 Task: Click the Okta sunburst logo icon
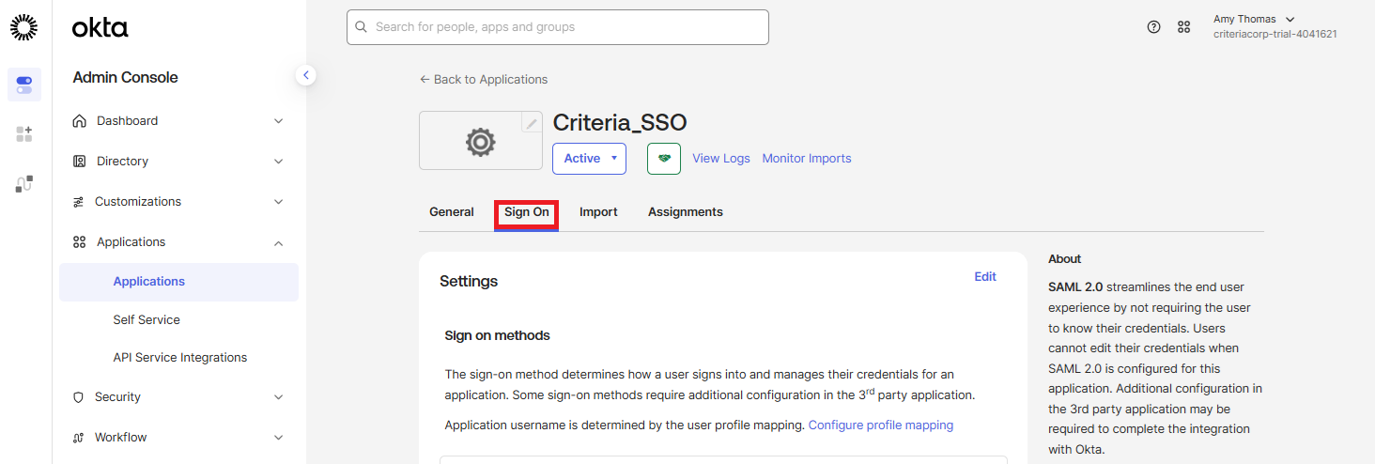(24, 28)
